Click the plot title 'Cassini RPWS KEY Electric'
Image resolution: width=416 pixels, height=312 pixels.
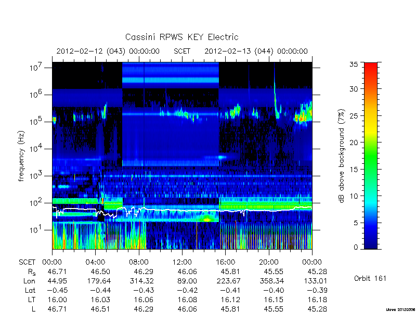coord(181,37)
